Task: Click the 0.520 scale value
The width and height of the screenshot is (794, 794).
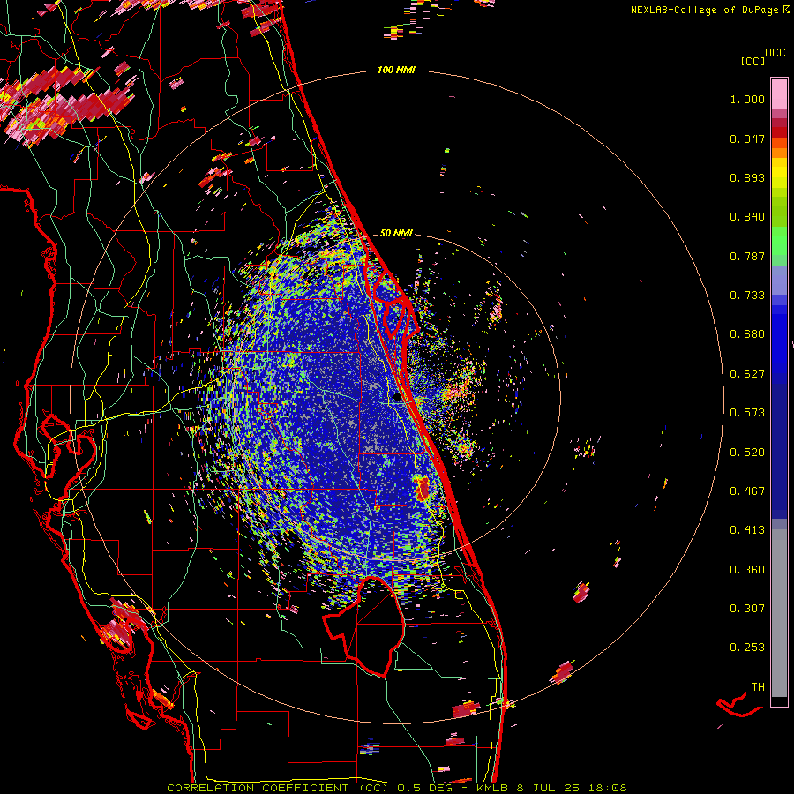Action: pyautogui.click(x=747, y=453)
